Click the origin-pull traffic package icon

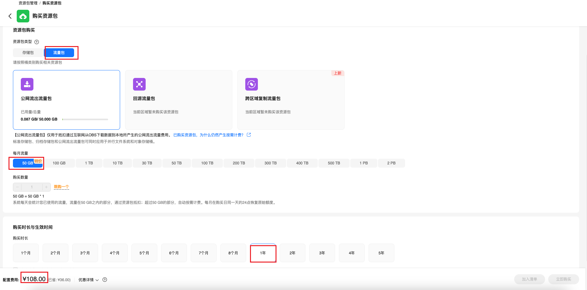[139, 84]
